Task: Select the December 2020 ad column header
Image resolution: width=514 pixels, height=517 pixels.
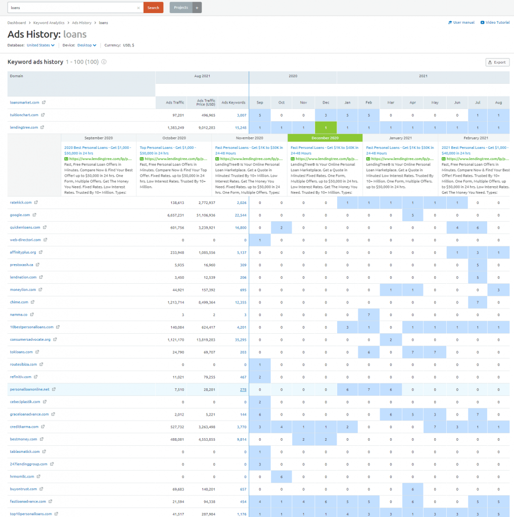Action: click(x=325, y=138)
